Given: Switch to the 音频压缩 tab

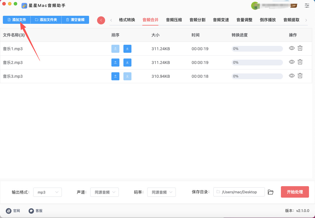Looking at the screenshot, I should pyautogui.click(x=174, y=20).
